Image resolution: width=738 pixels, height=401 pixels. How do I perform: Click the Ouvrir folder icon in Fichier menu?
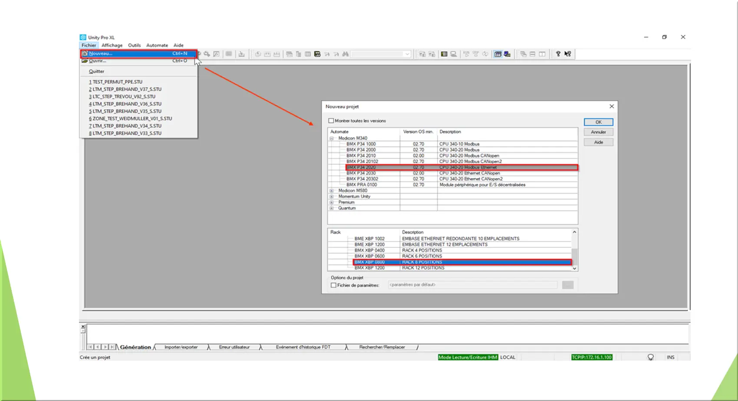point(85,61)
